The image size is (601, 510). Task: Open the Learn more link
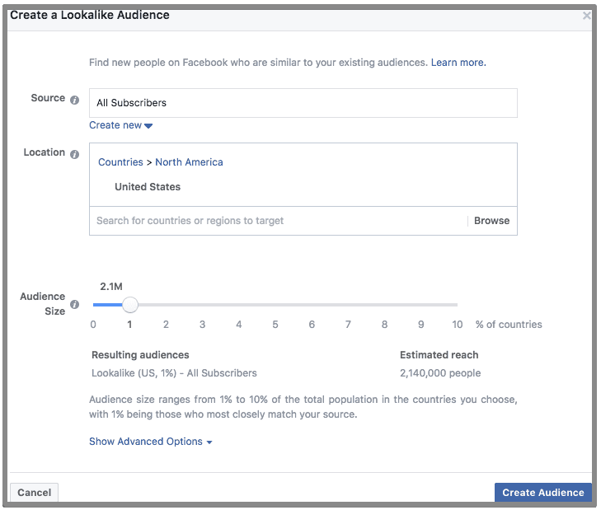point(458,63)
